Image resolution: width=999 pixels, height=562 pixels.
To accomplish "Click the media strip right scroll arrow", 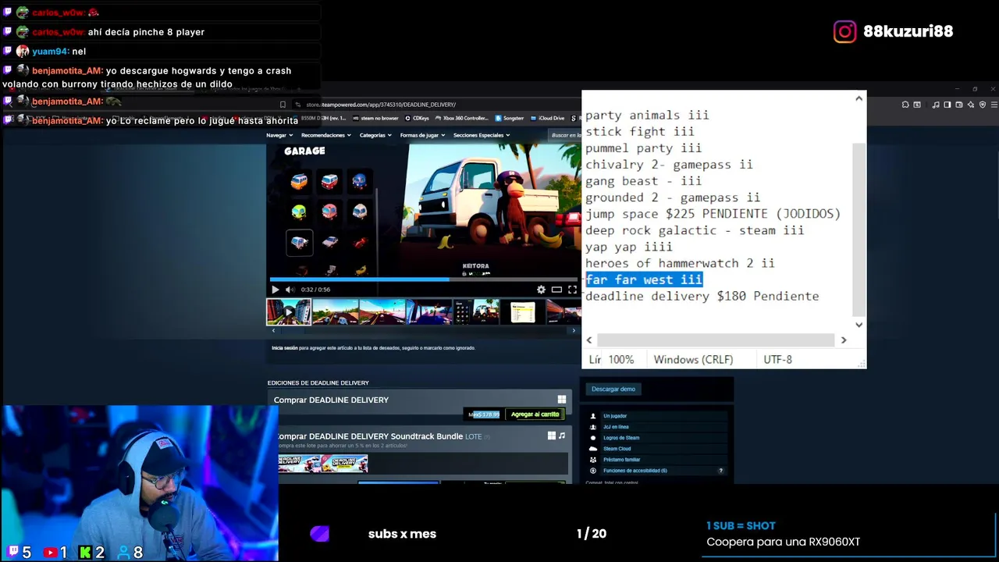I will [x=574, y=331].
